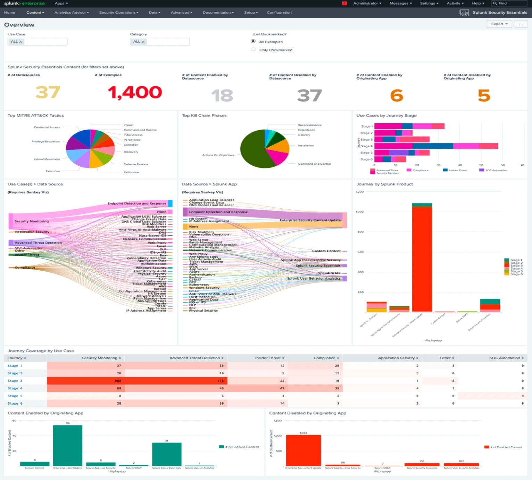Click the splunk>enterprise logo
The image size is (532, 480).
pos(24,3)
